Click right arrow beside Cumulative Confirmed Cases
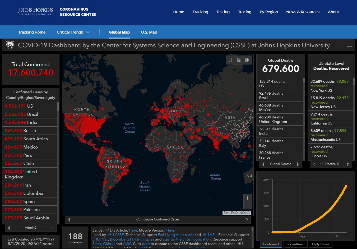 tap(247, 219)
